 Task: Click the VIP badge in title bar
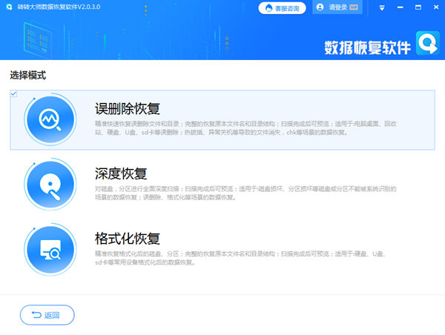point(355,7)
